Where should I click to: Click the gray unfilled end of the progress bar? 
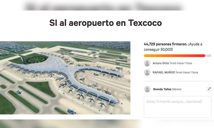coord(208,55)
